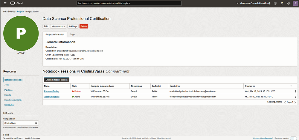Click the Deleted state of Renesas-Testing
299x140 pixels.
coord(77,91)
